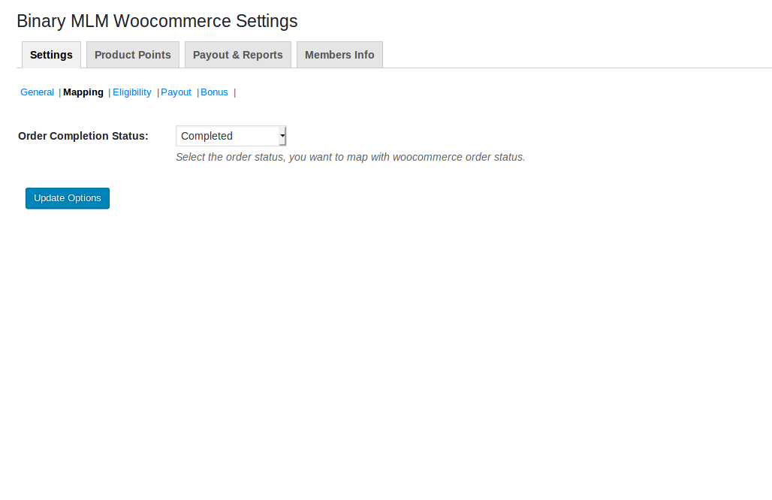Select the Members Info tab
Image resolution: width=772 pixels, height=500 pixels.
click(x=339, y=55)
